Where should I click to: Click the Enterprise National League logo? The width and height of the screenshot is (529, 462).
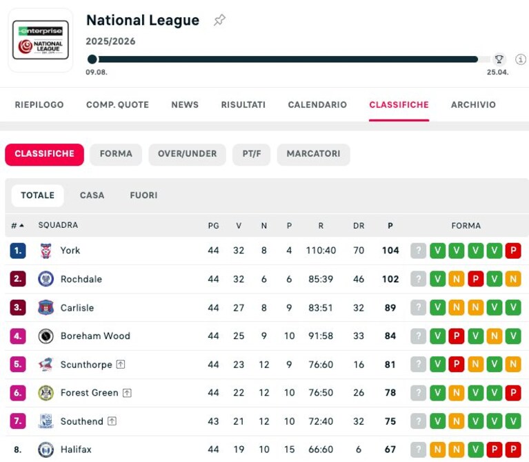tap(41, 40)
